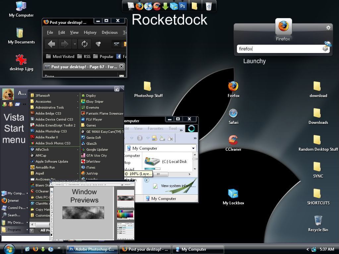Click the network icon in the system tray
Image resolution: width=339 pixels, height=254 pixels.
[314, 249]
